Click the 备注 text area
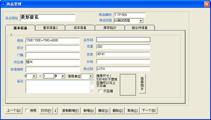 [x=58, y=87]
